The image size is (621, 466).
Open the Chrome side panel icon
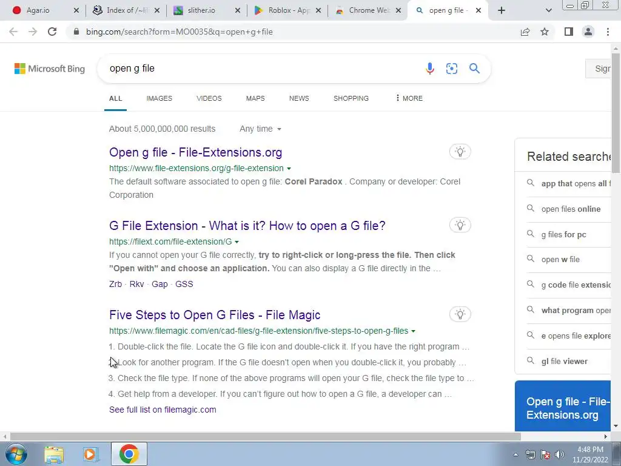(x=569, y=32)
